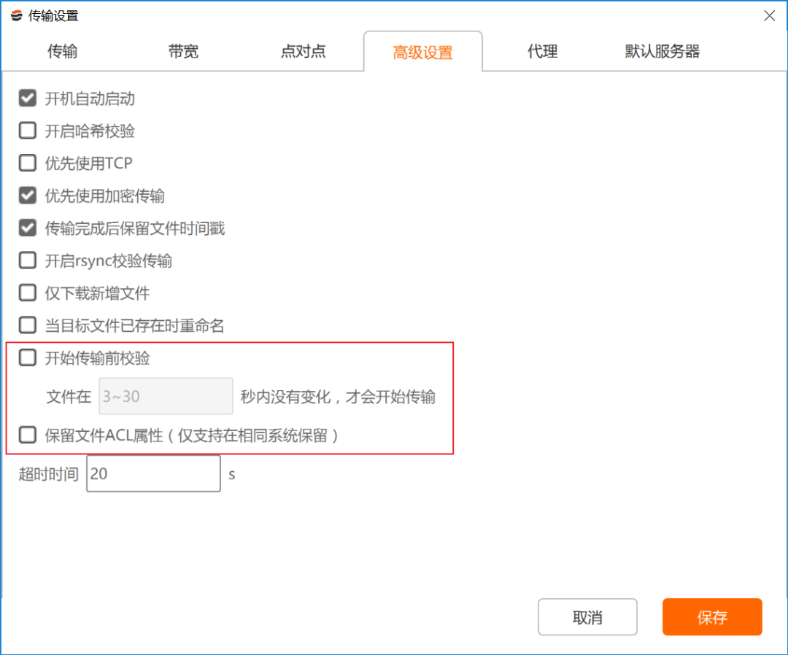Check 仅下载新增文件 option
Viewport: 788px width, 655px height.
tap(27, 292)
